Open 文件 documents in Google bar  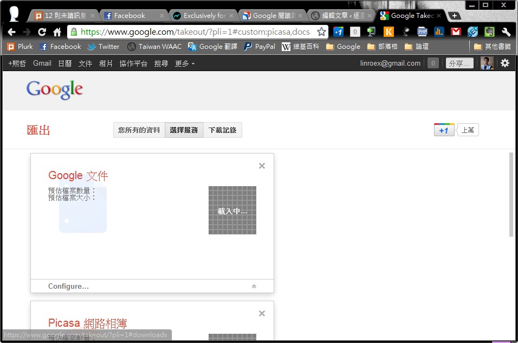tap(85, 63)
